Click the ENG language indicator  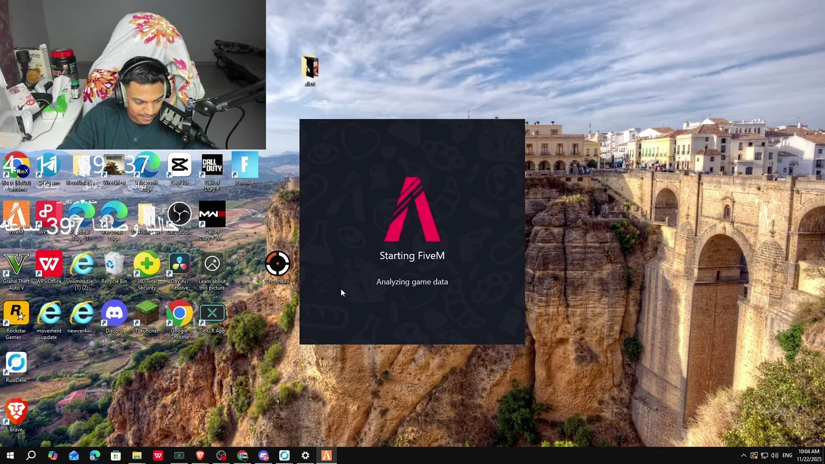click(x=787, y=456)
